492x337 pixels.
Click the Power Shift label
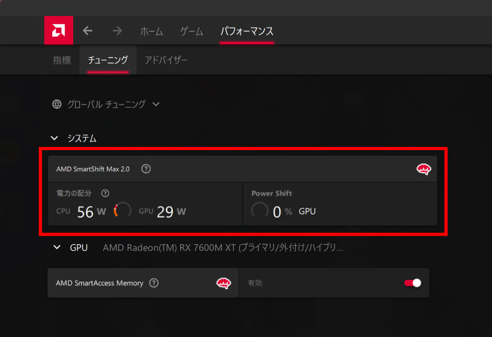coord(272,193)
